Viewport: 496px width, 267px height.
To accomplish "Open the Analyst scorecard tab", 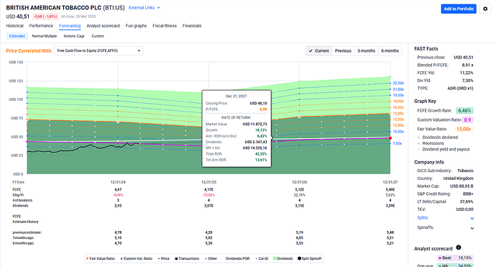I will tap(103, 26).
